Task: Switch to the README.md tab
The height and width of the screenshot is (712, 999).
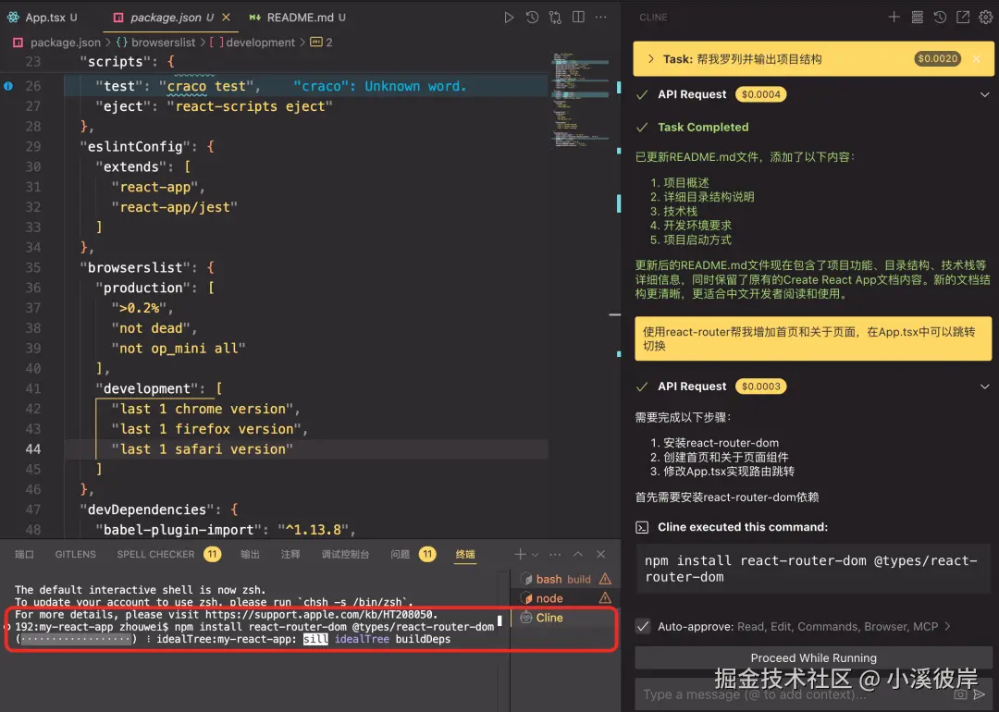Action: click(x=298, y=18)
